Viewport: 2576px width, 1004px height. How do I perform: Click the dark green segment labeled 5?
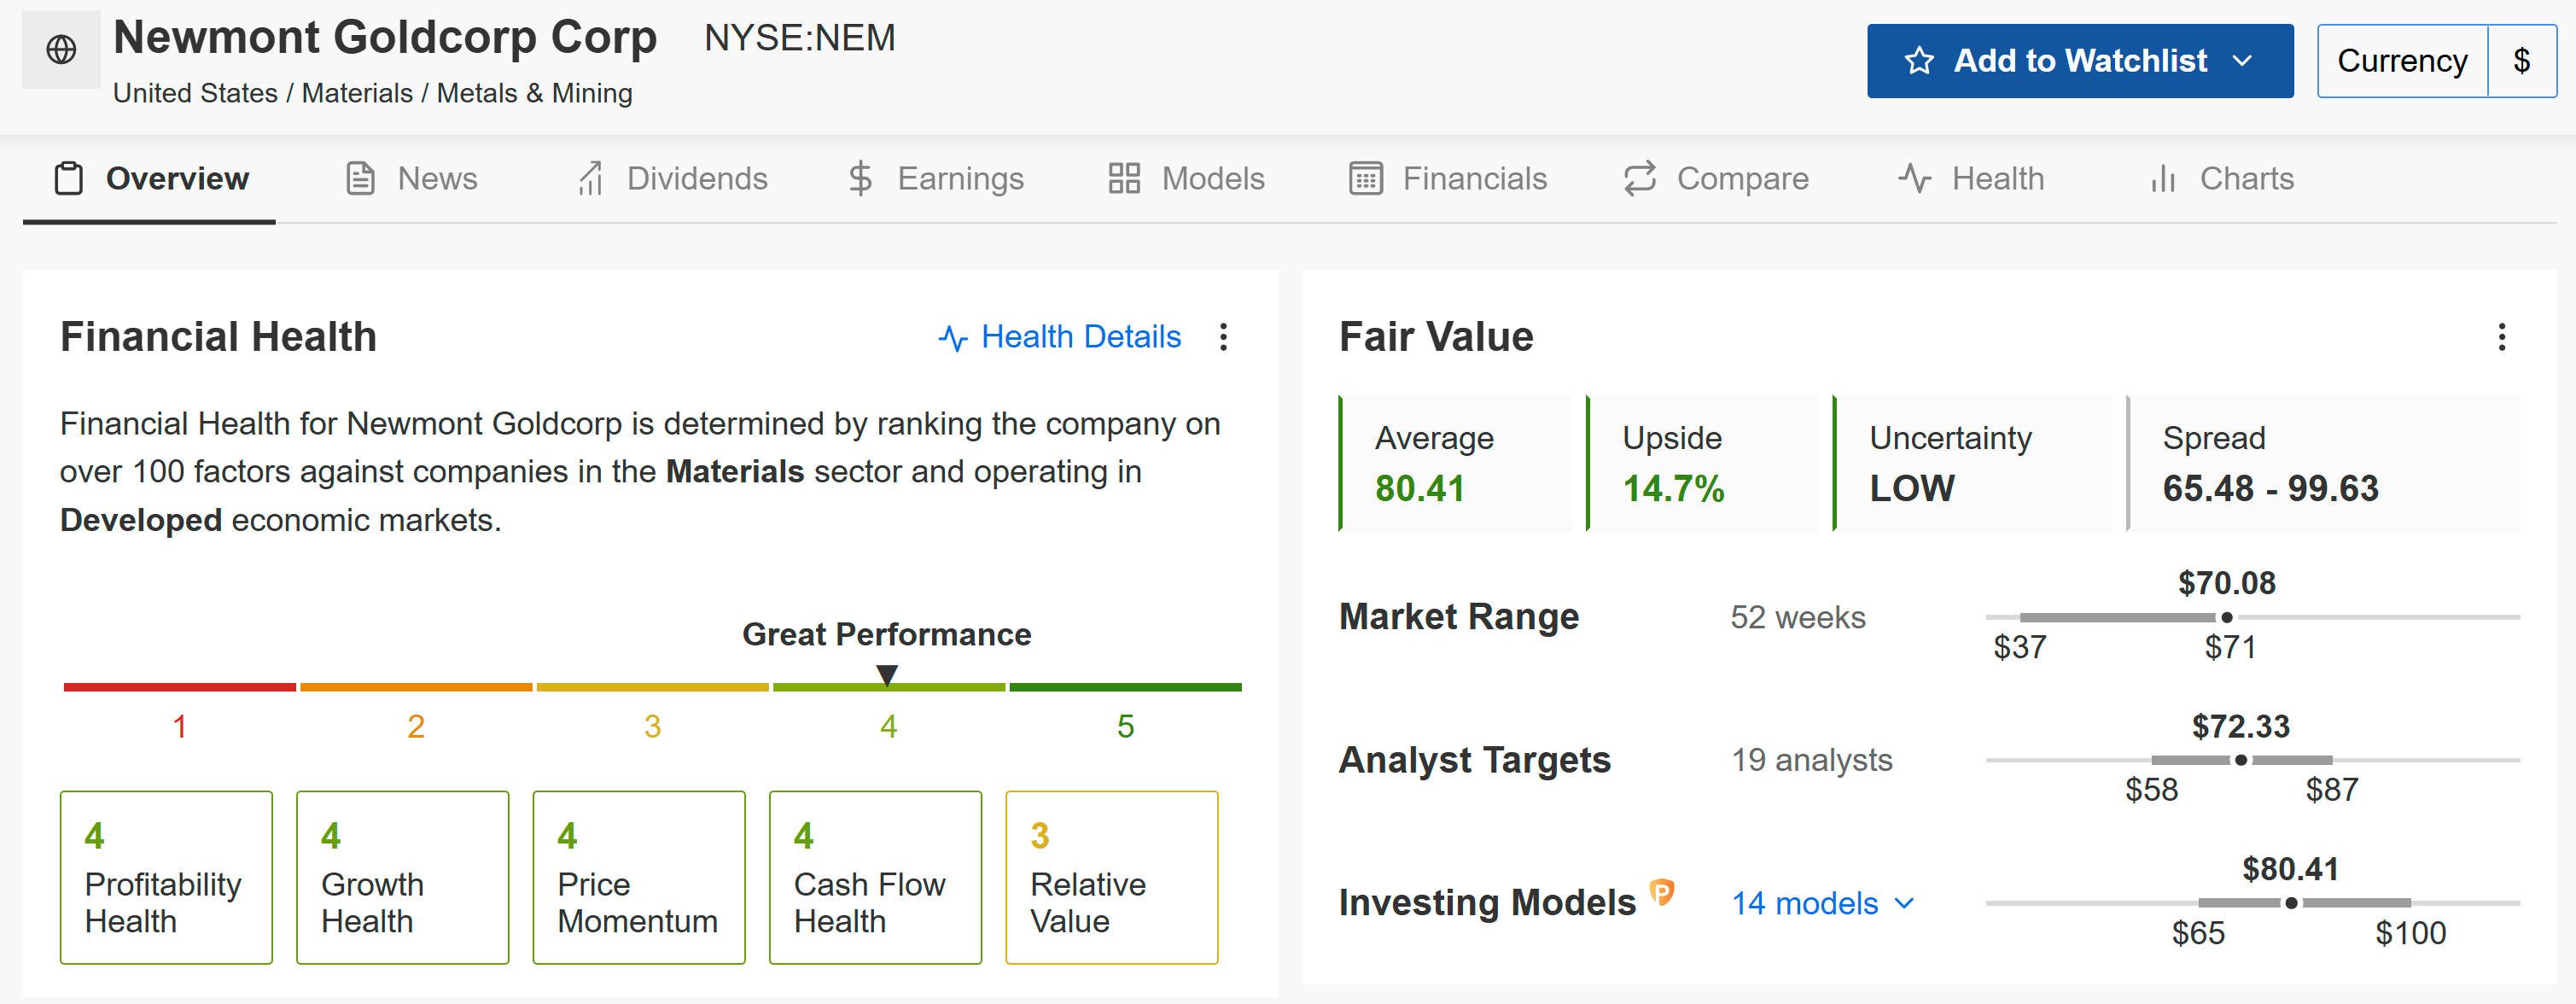click(x=1125, y=688)
